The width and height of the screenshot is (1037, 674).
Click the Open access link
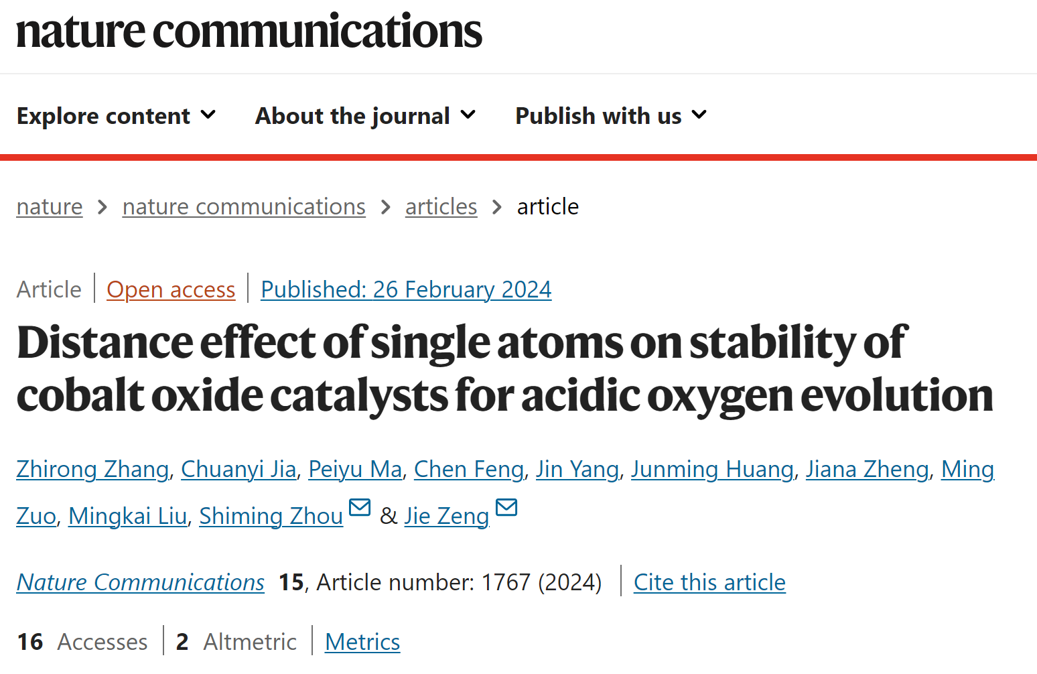pos(171,289)
